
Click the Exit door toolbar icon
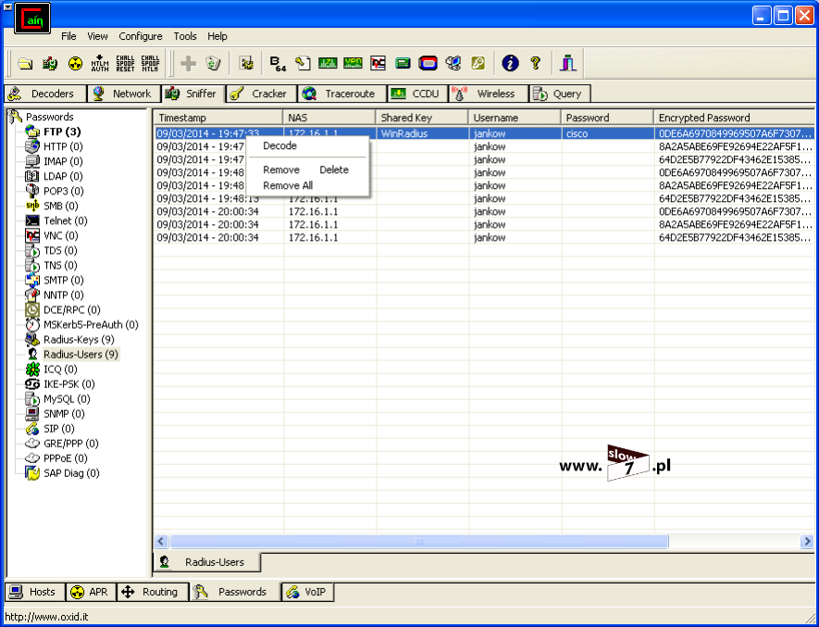[568, 64]
